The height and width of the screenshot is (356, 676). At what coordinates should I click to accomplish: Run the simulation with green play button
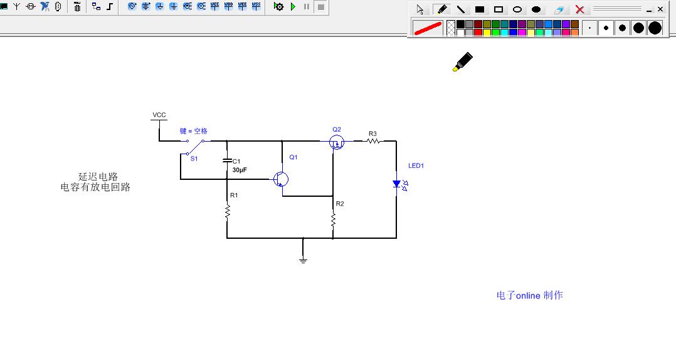[x=293, y=6]
